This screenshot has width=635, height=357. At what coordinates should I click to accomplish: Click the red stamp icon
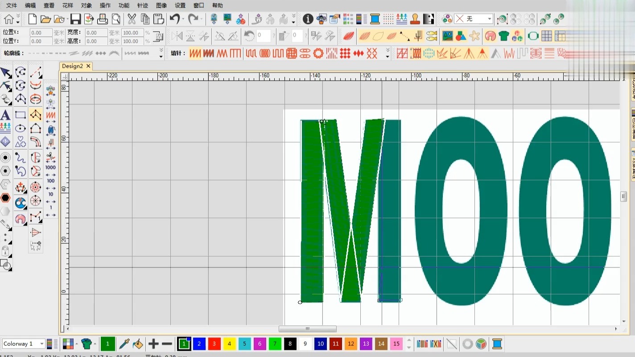click(x=415, y=19)
